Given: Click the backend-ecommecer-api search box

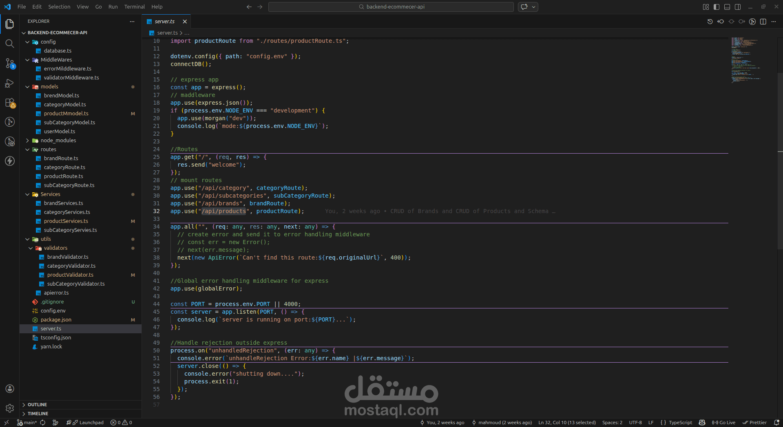Looking at the screenshot, I should pyautogui.click(x=391, y=7).
